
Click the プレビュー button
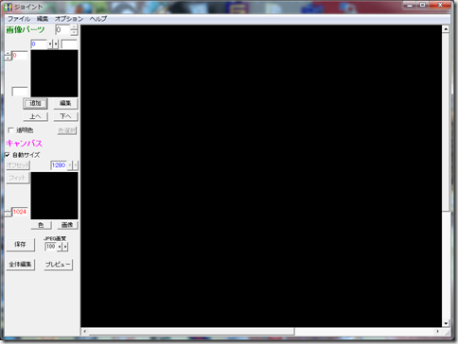coord(58,265)
